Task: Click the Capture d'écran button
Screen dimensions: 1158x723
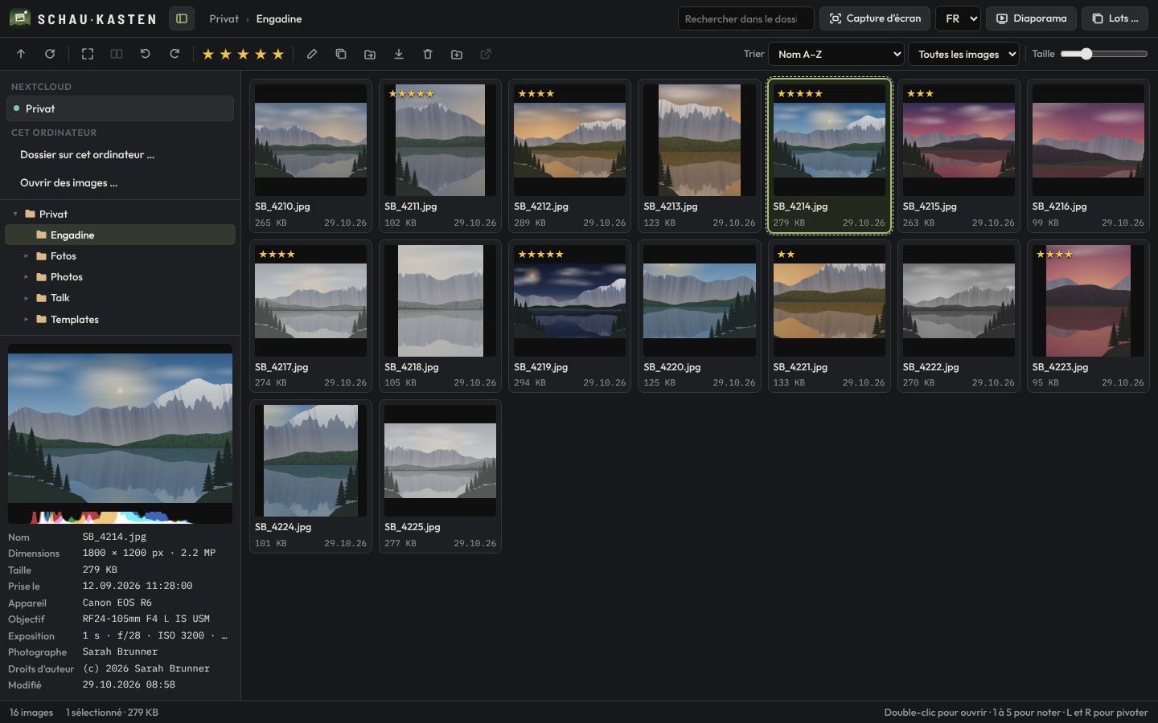Action: coord(875,18)
